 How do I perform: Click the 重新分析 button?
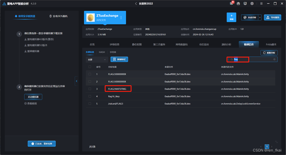[x=269, y=53]
